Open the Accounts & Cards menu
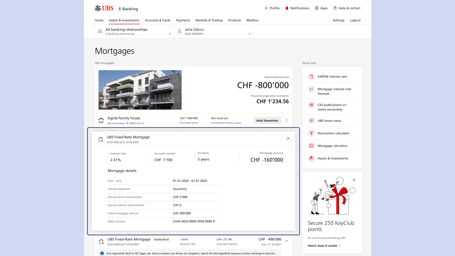 (x=158, y=20)
